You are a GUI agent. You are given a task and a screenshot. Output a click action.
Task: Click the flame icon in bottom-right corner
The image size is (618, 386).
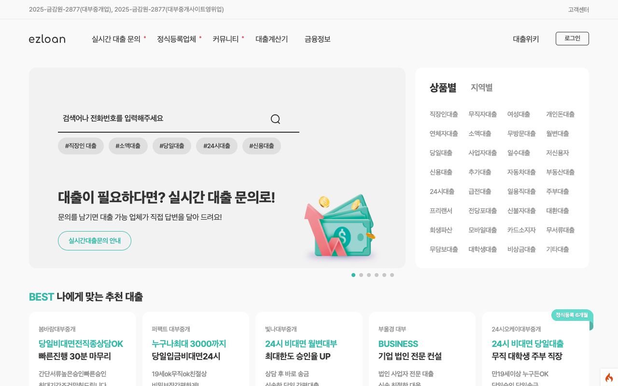[609, 377]
